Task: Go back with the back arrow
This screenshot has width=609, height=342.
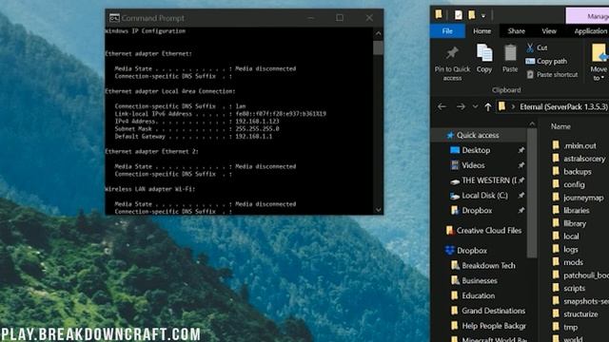Action: 442,106
